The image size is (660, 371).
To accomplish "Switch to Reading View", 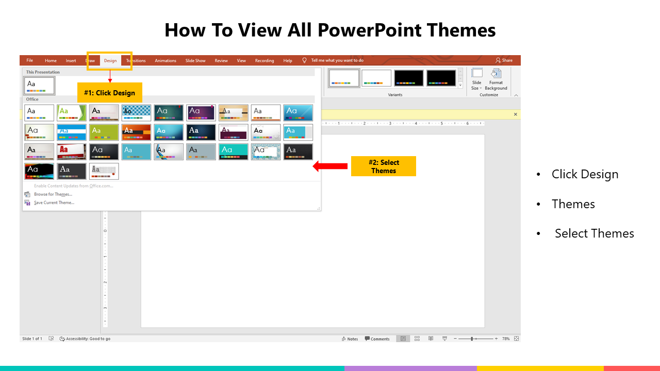I will pyautogui.click(x=431, y=339).
